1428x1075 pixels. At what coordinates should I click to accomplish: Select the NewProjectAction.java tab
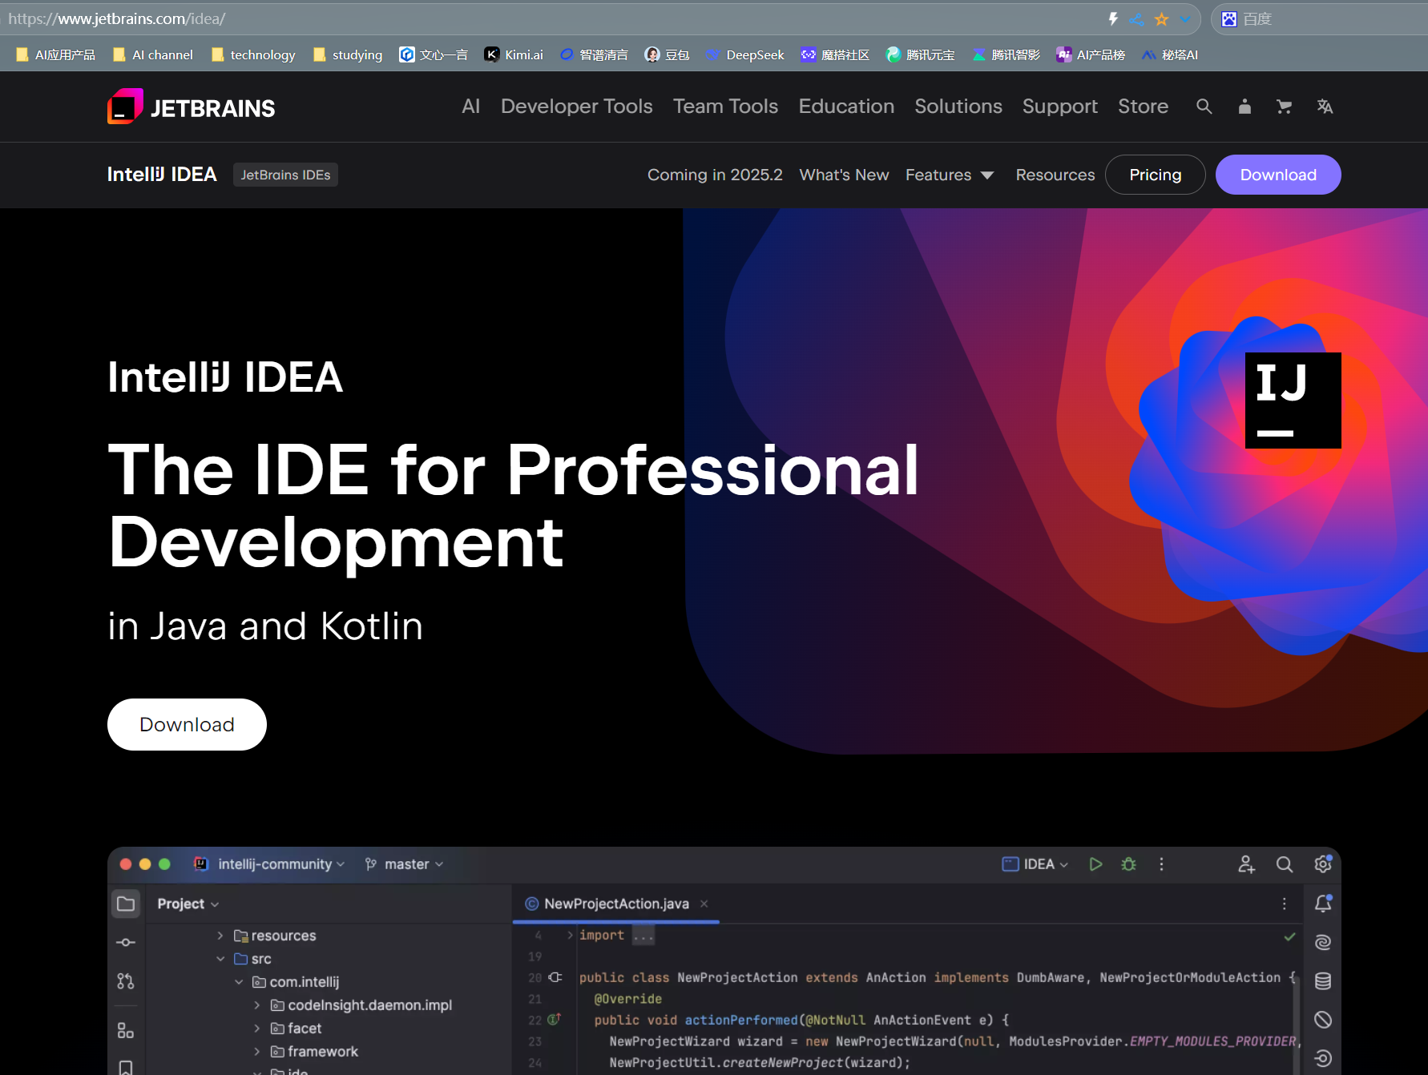(615, 904)
